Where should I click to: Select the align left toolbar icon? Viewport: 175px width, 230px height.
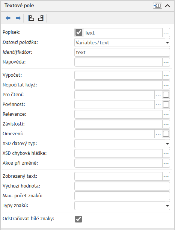(x=31, y=18)
